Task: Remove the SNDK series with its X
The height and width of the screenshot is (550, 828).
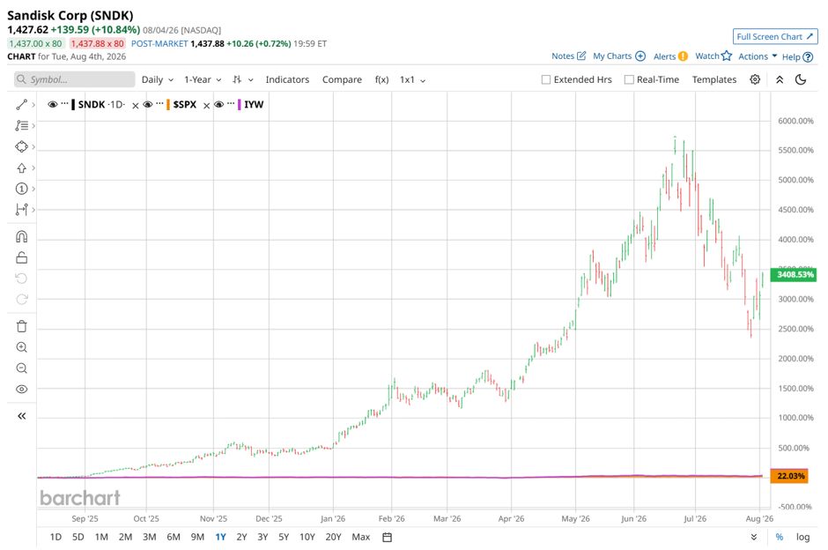Action: pos(135,106)
